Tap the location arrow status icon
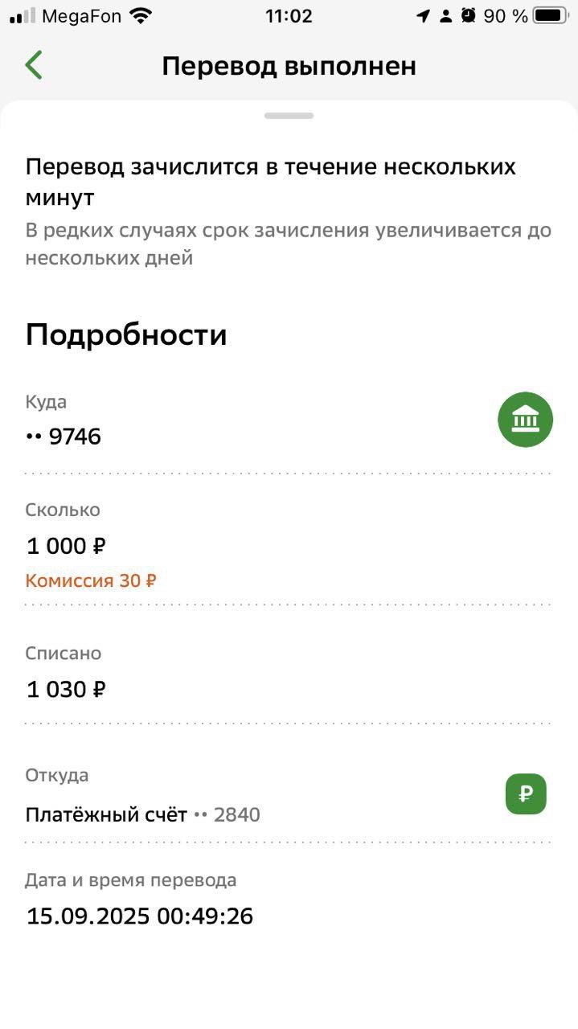Image resolution: width=578 pixels, height=1029 pixels. (423, 16)
